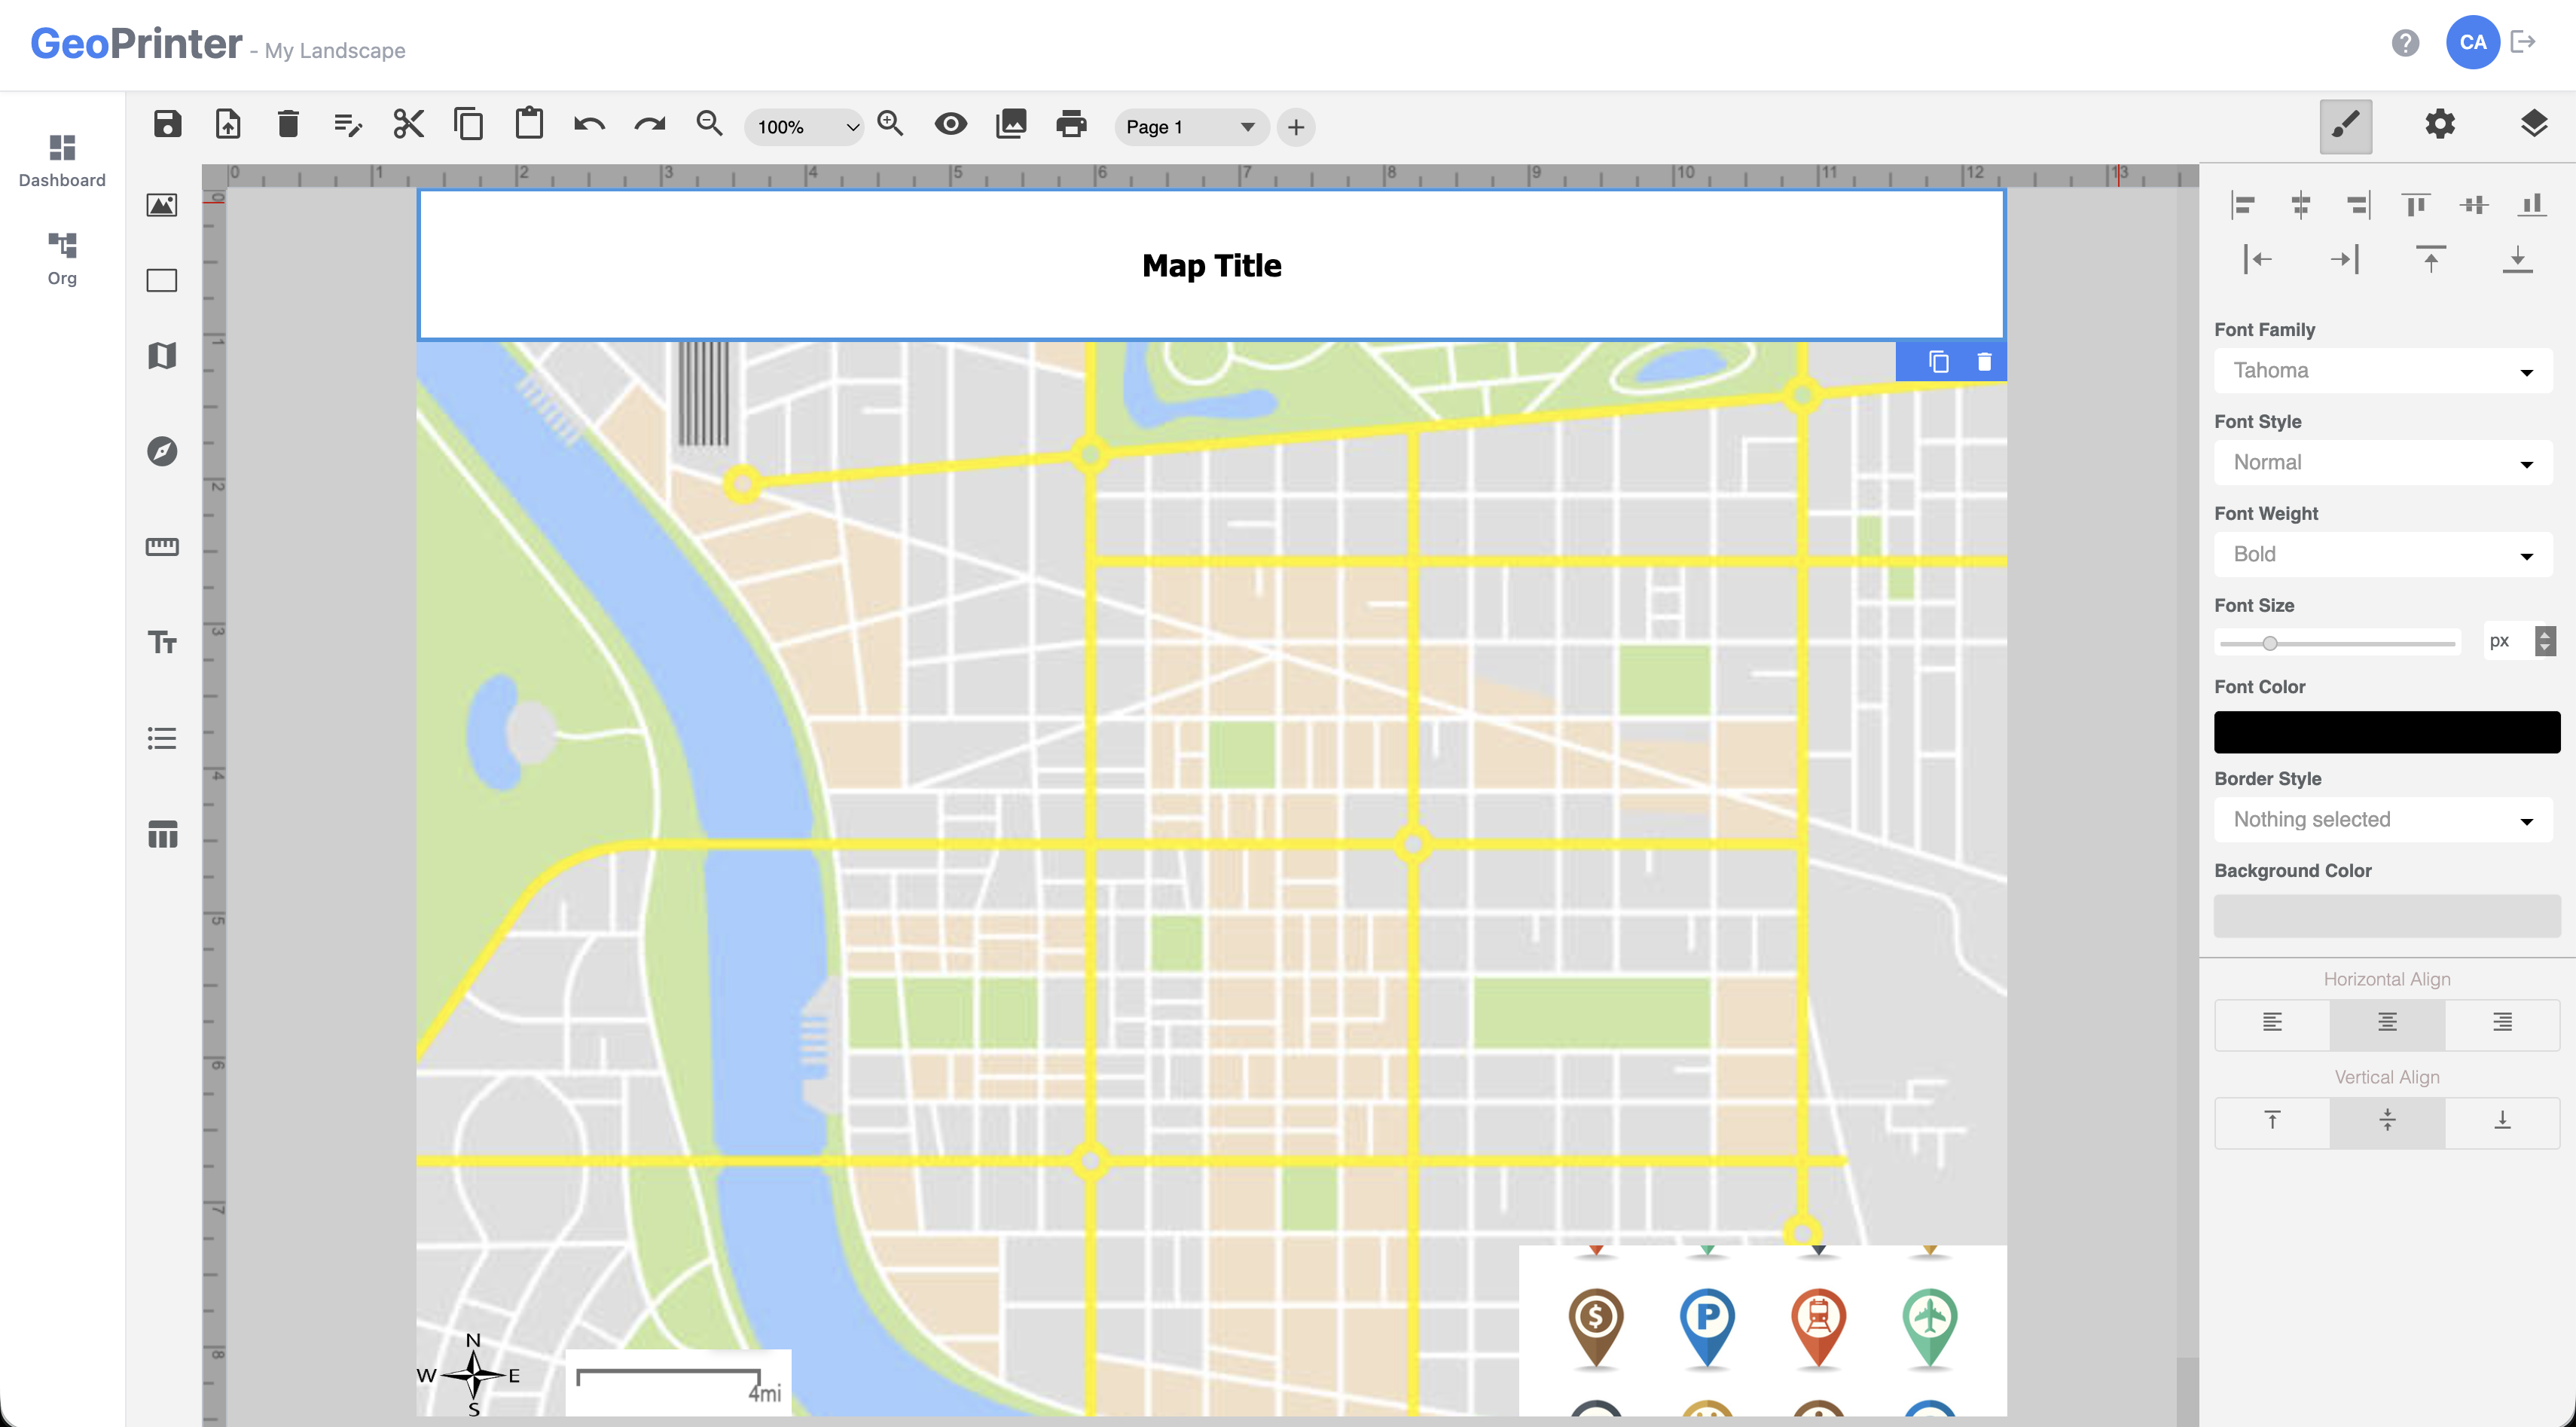Align selected elements to bottom edge
Screen dimensions: 2576x1427
tap(2532, 205)
